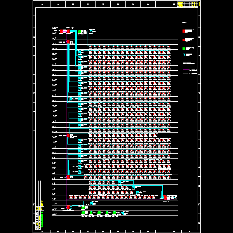
Task: Click the red distribution box at floor 31/F
Action: (68, 42)
